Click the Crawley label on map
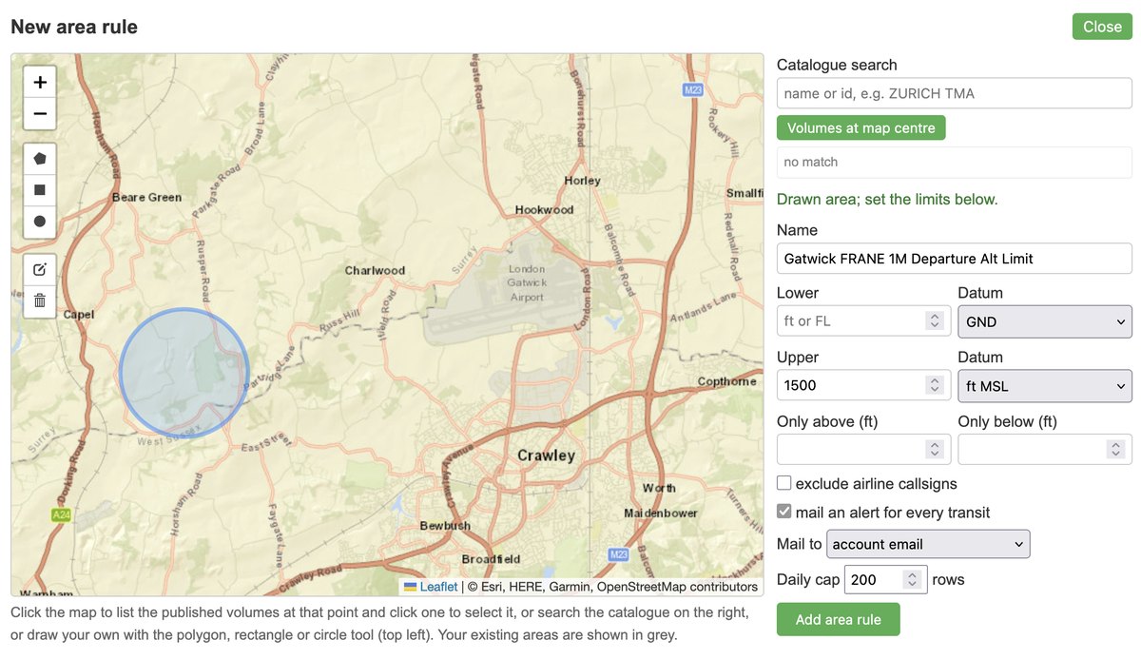 tap(546, 455)
